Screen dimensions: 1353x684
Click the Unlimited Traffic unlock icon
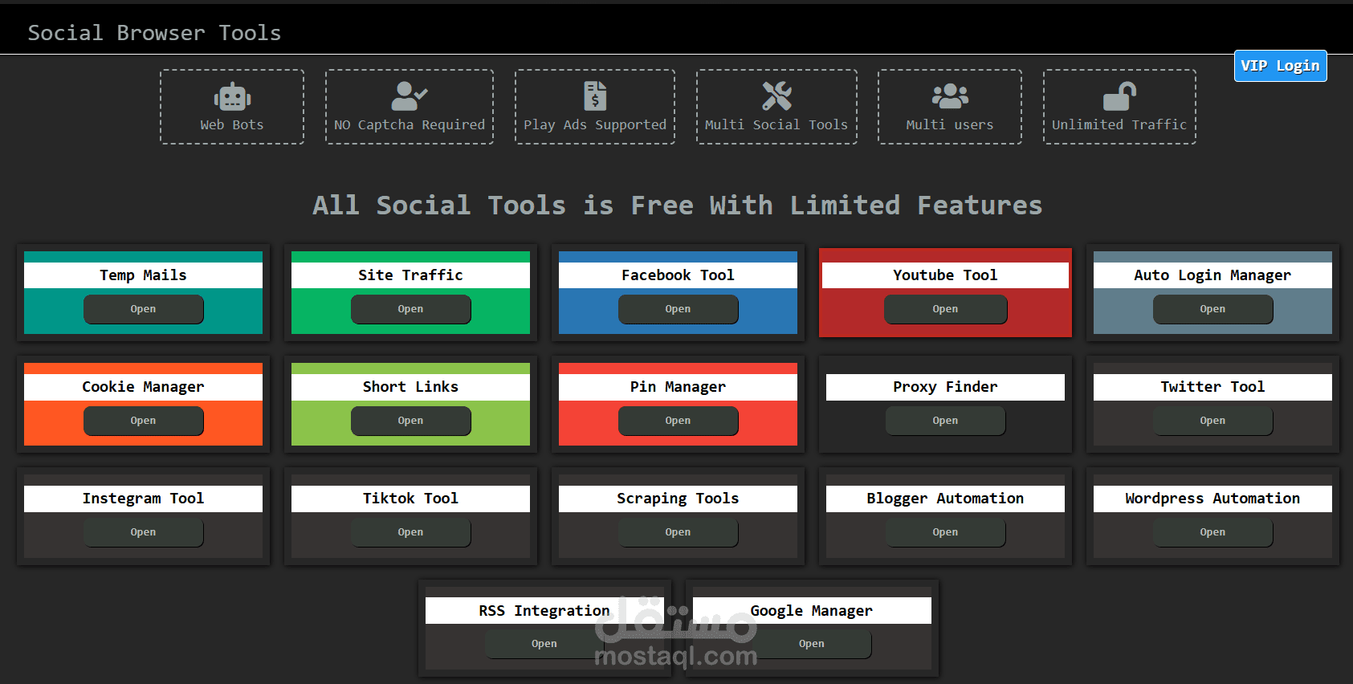[1119, 96]
